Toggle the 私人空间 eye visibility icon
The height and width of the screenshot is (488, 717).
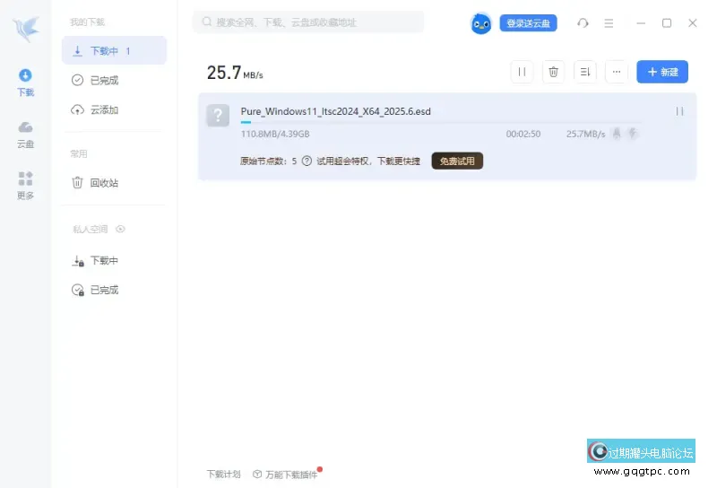pyautogui.click(x=120, y=229)
